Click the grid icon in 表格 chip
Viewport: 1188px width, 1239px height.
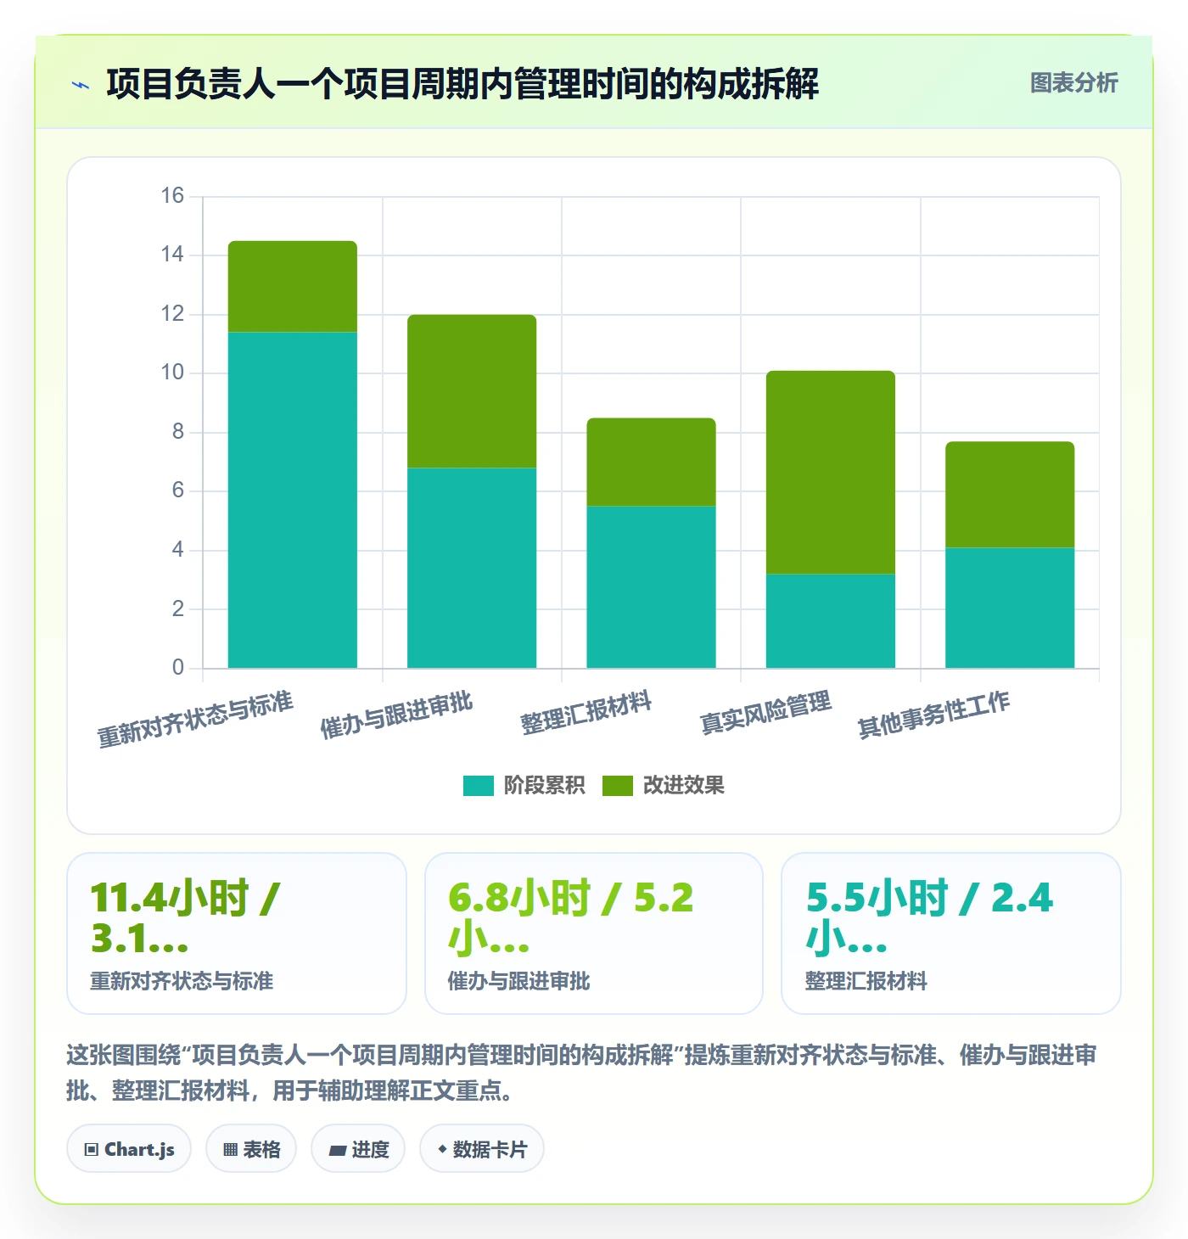pos(230,1150)
